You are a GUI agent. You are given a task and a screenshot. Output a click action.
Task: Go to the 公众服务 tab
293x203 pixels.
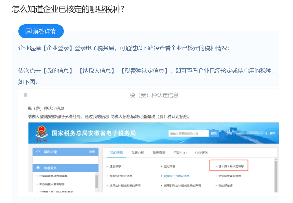pyautogui.click(x=202, y=153)
